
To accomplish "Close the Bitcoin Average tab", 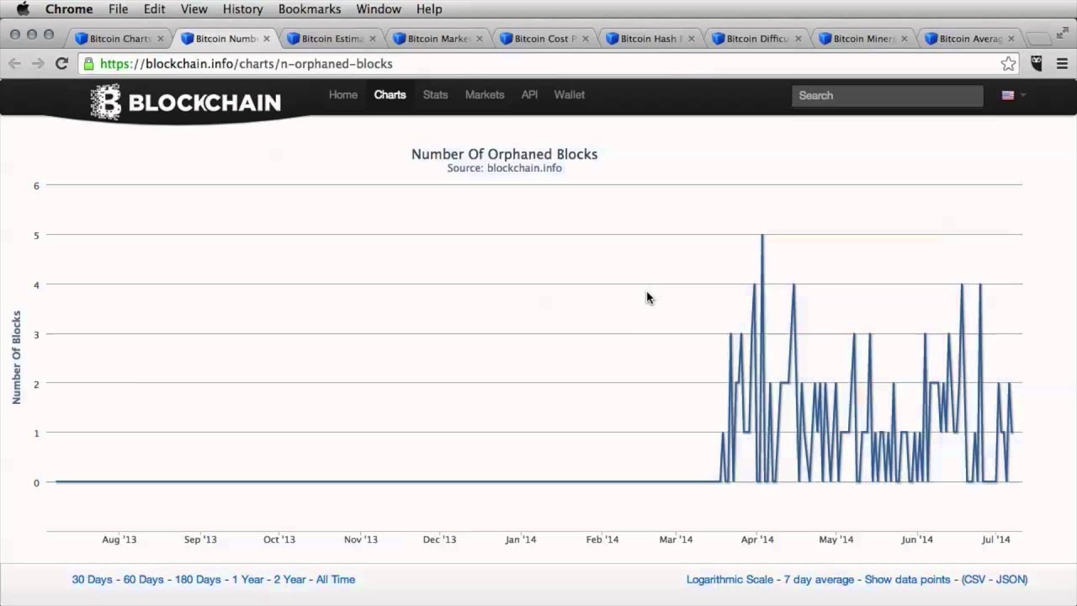I will pyautogui.click(x=1011, y=39).
